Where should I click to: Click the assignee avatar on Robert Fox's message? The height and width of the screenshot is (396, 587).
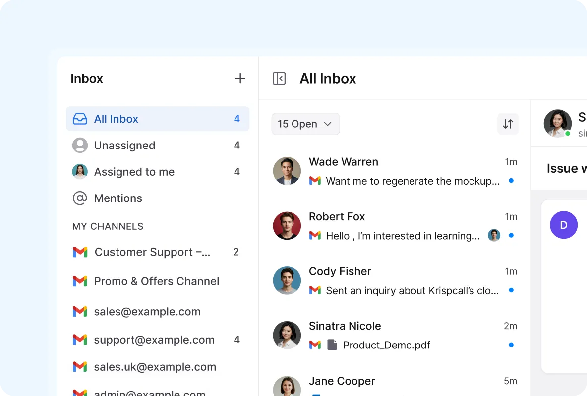(x=494, y=235)
